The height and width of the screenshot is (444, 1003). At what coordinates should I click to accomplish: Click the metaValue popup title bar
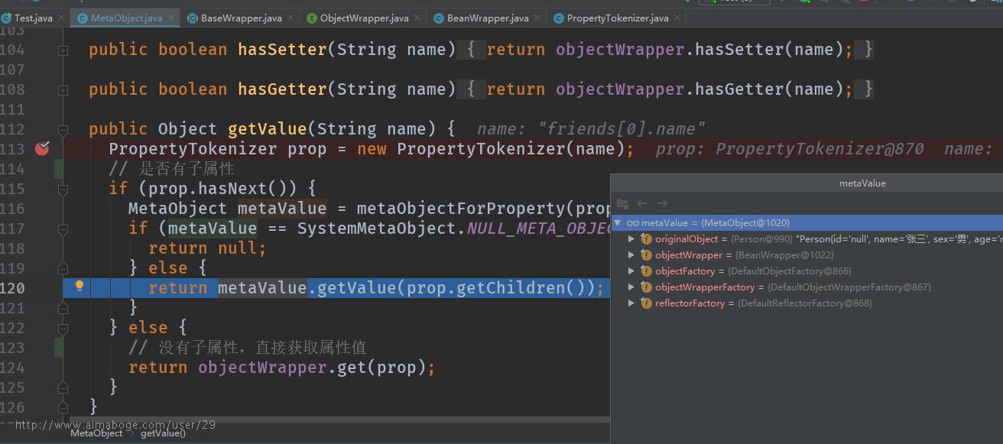coord(807,183)
